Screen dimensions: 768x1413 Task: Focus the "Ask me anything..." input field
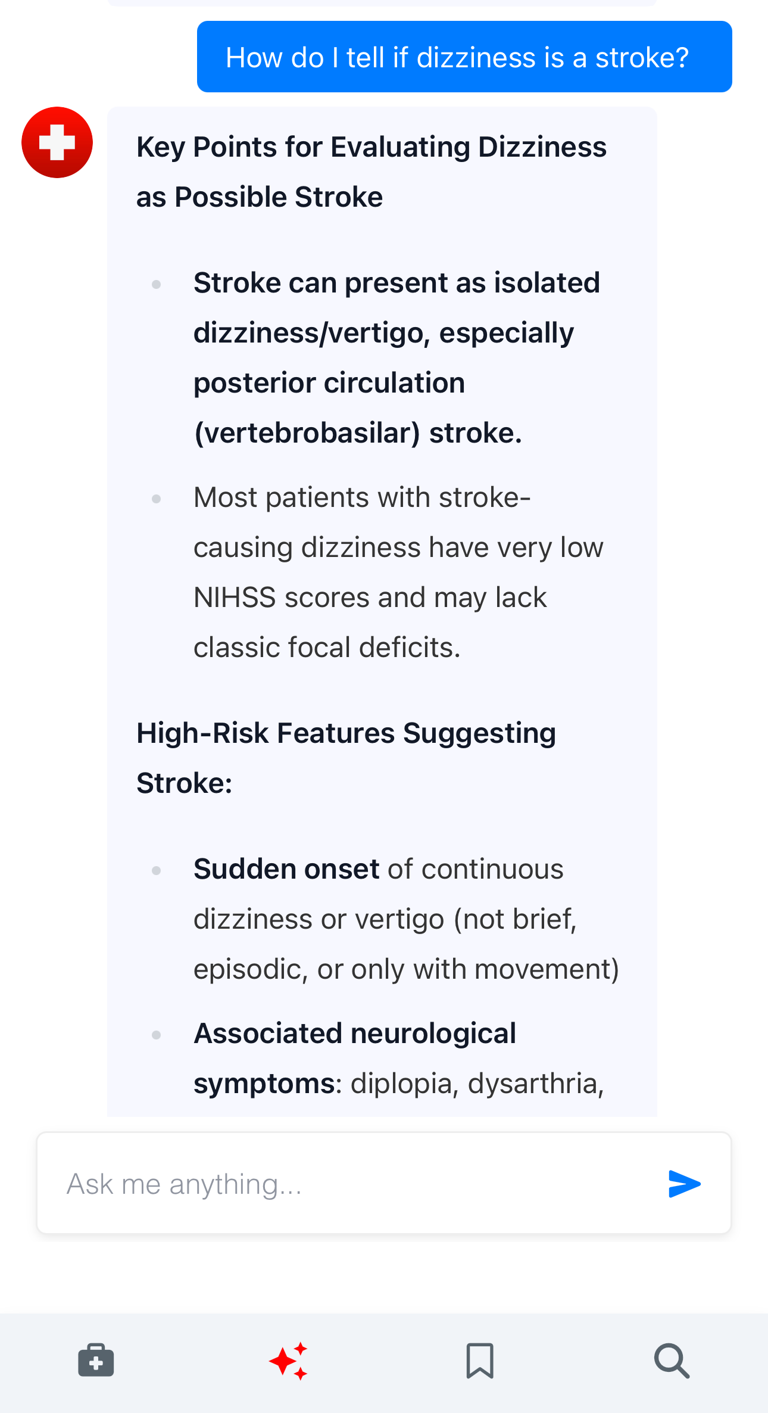(x=345, y=1184)
